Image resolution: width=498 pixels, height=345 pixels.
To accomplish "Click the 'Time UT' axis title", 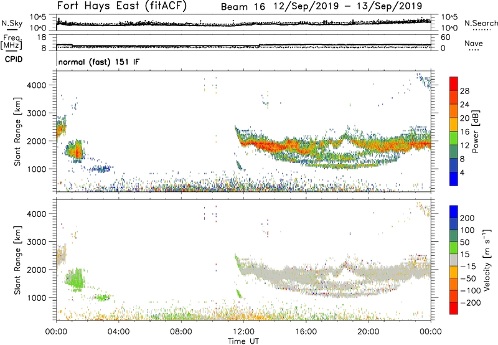I will click(x=243, y=341).
